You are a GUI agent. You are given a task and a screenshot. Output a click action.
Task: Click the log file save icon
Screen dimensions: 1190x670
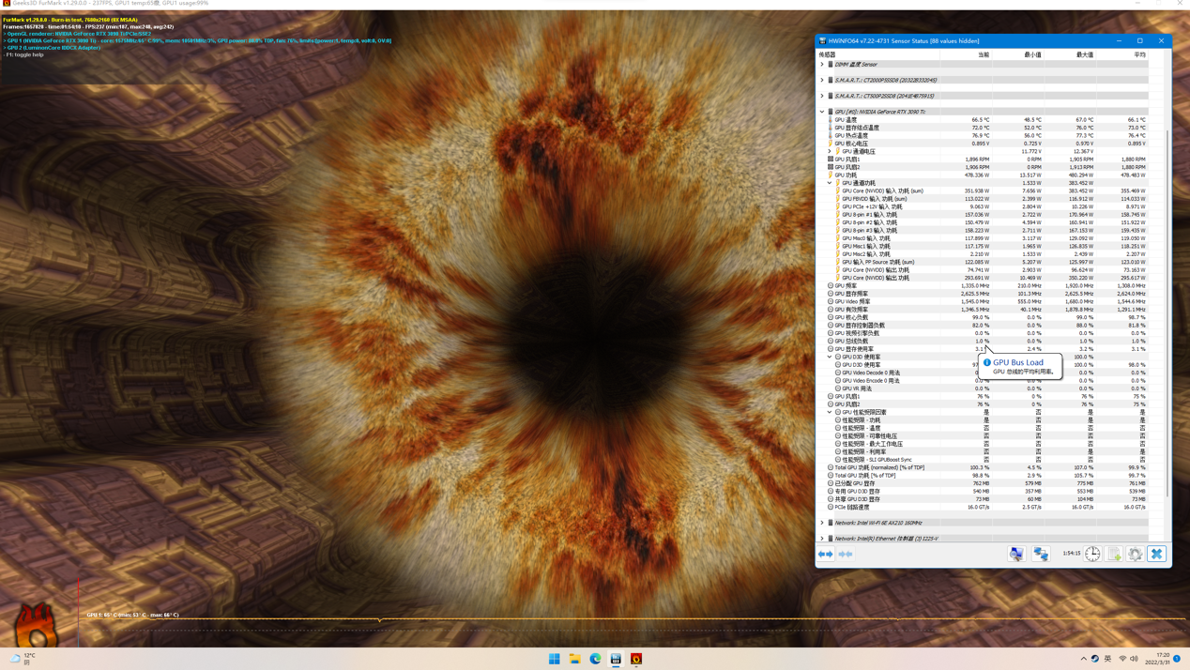coord(1114,555)
